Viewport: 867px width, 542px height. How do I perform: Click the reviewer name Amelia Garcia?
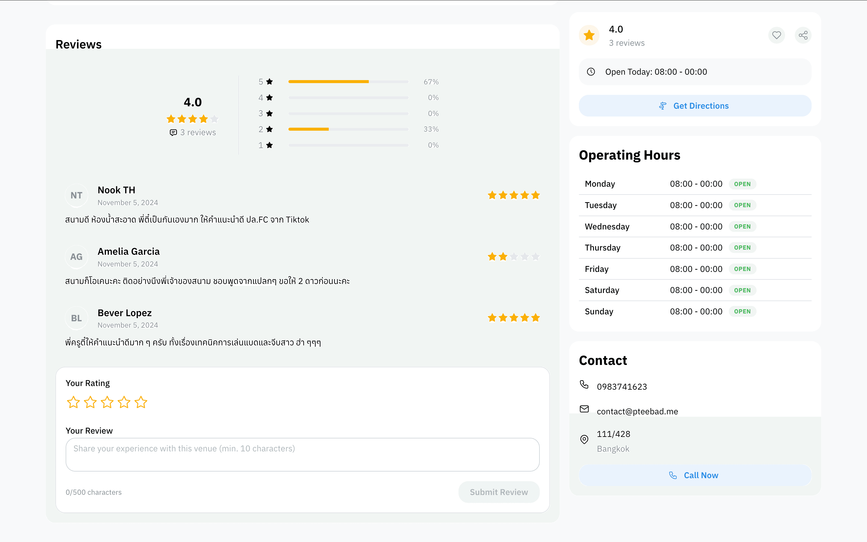(x=129, y=251)
